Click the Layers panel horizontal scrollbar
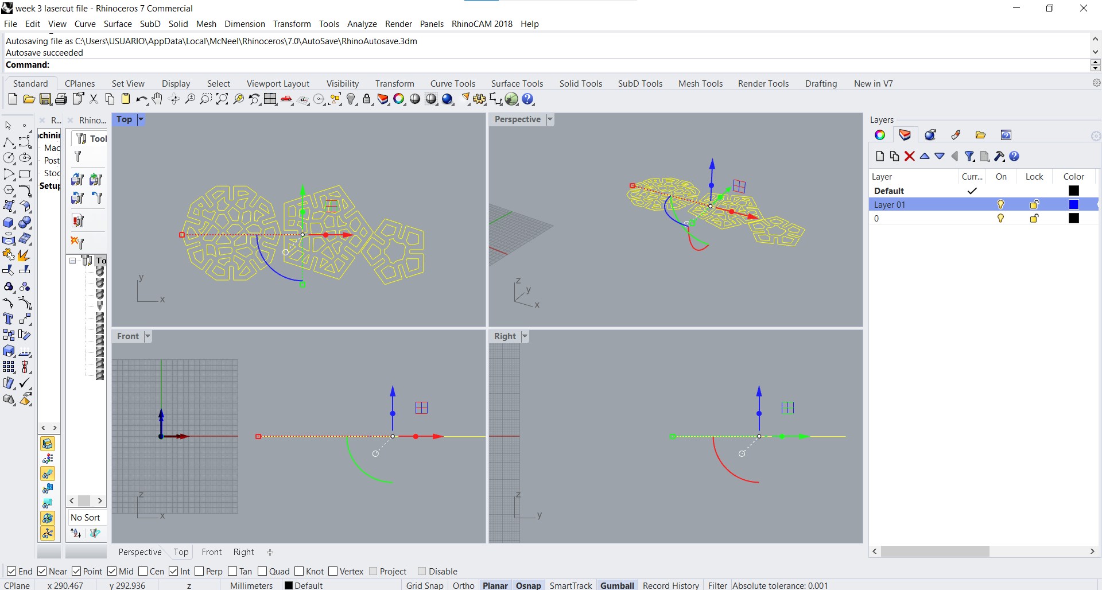The height and width of the screenshot is (590, 1102). pos(935,551)
